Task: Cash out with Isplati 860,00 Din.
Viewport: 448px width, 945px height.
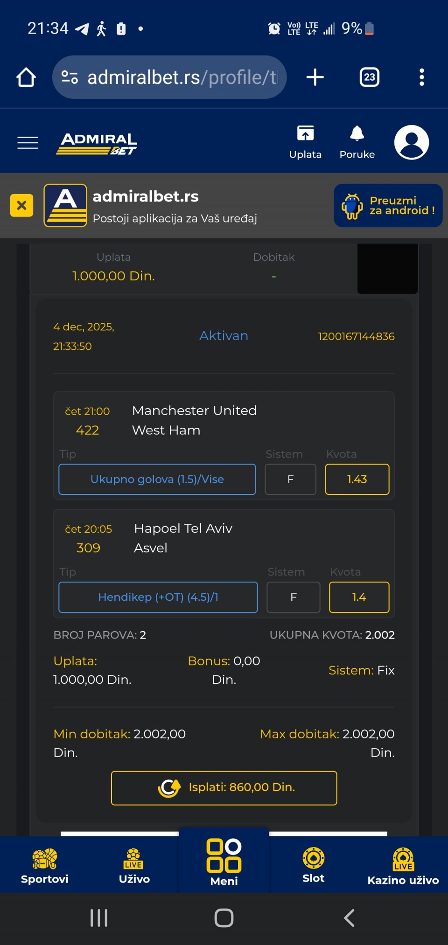Action: [x=224, y=788]
